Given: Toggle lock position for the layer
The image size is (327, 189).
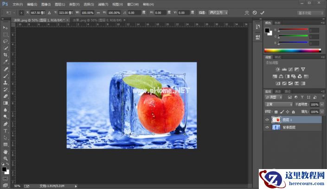Looking at the screenshot, I should (x=288, y=112).
